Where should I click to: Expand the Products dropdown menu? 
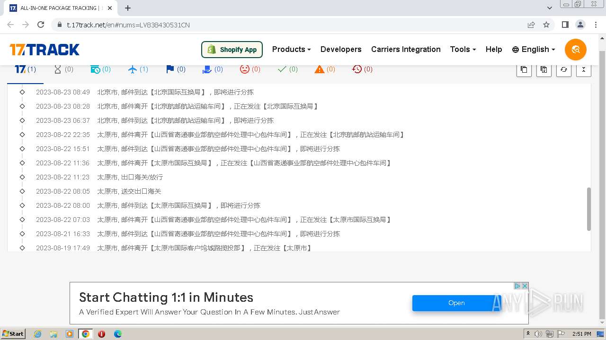coord(291,49)
